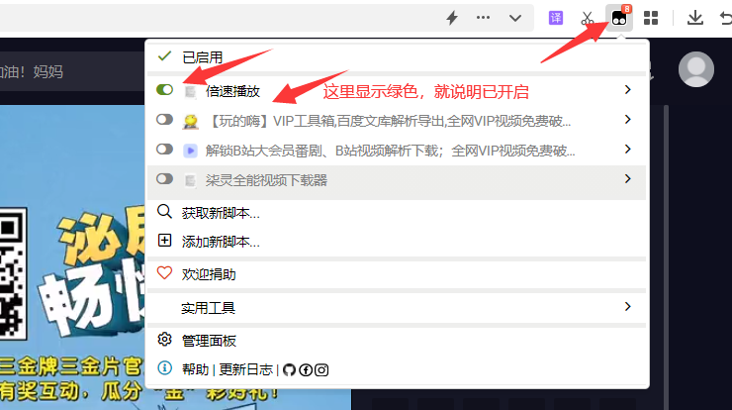This screenshot has width=732, height=410.
Task: Open the translate extension icon
Action: (556, 18)
